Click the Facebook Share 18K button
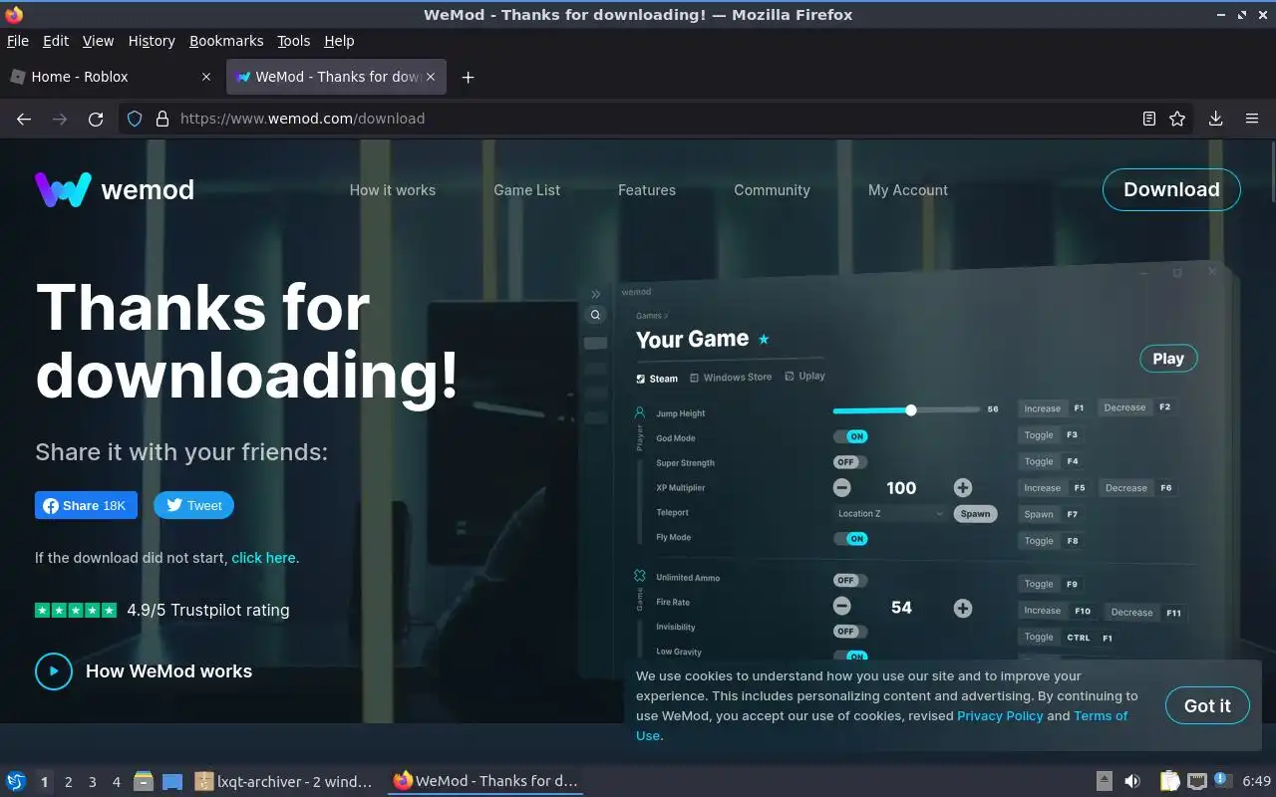 pyautogui.click(x=87, y=505)
